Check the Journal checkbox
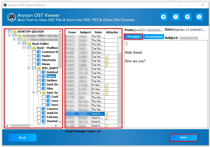The width and height of the screenshot is (210, 147). (x=39, y=121)
